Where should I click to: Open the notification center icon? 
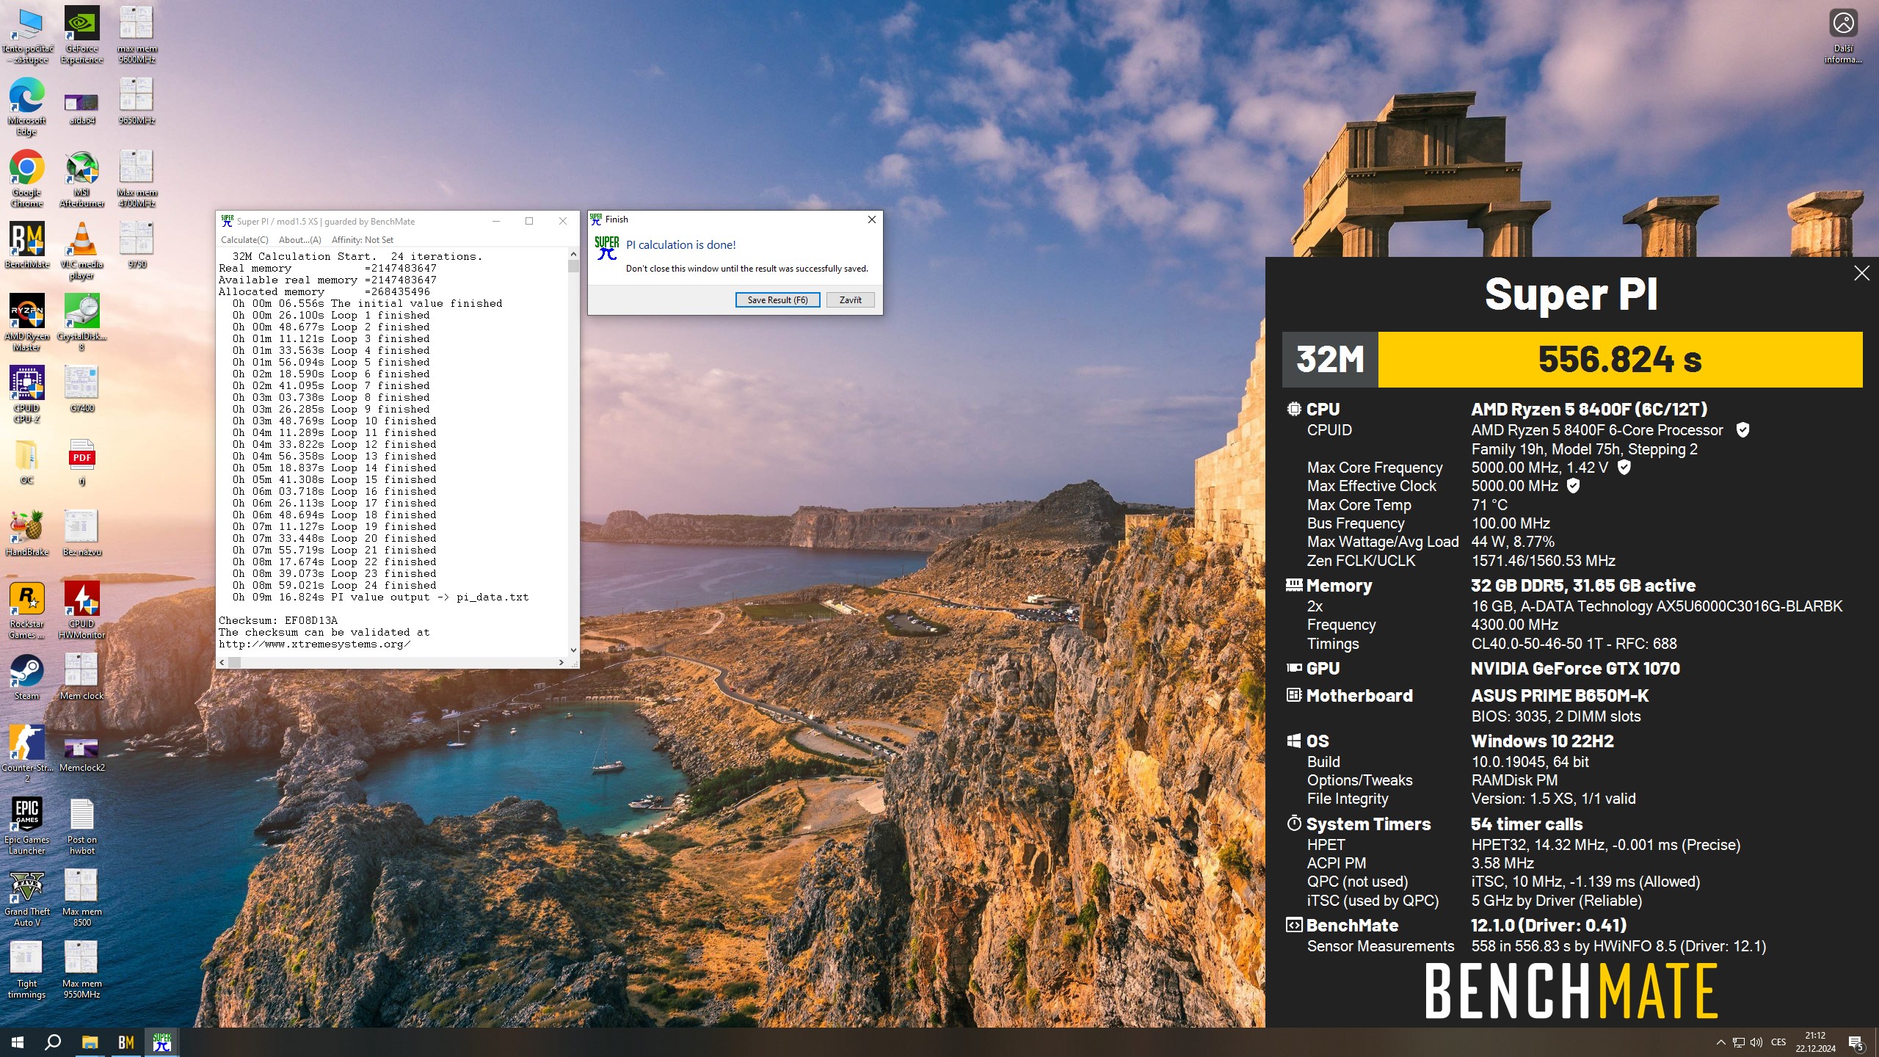pos(1856,1042)
